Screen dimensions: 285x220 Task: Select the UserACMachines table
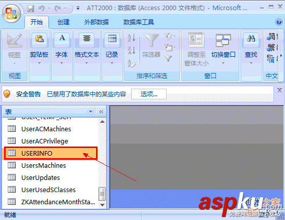tap(50, 129)
